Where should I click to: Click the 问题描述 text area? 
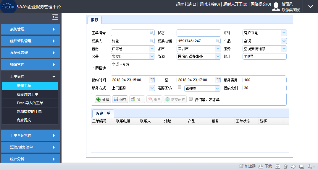pos(198,68)
